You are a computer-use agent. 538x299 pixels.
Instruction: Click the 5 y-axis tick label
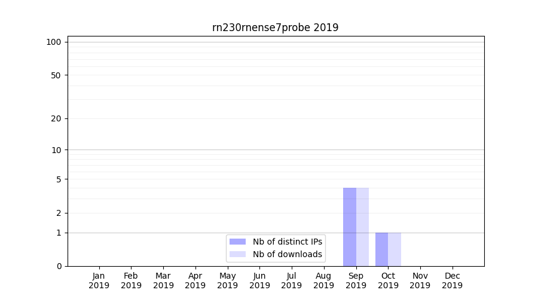tap(59, 179)
